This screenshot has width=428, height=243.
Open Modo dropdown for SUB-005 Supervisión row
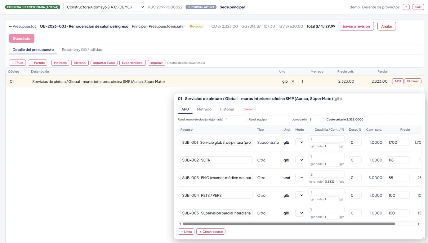300,213
